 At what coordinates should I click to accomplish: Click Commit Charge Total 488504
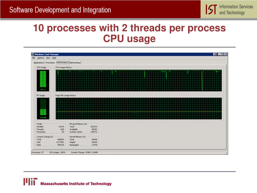60,139
